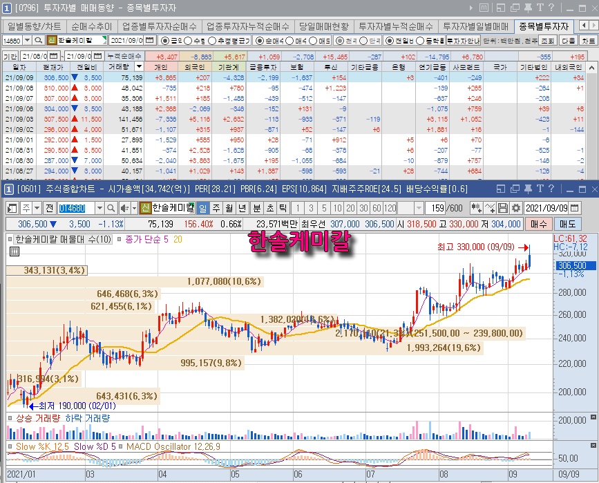This screenshot has height=483, width=599.
Task: Click the font T icon in the chart window title bar
Action: click(x=540, y=189)
